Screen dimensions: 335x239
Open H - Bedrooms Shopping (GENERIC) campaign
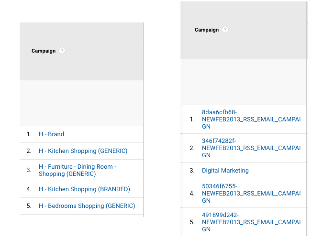(x=87, y=206)
